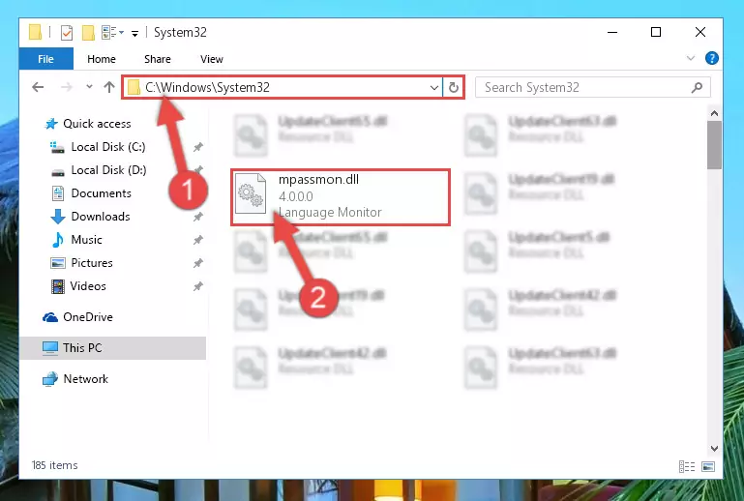Go up one folder level
Viewport: 744px width, 501px height.
pyautogui.click(x=109, y=87)
